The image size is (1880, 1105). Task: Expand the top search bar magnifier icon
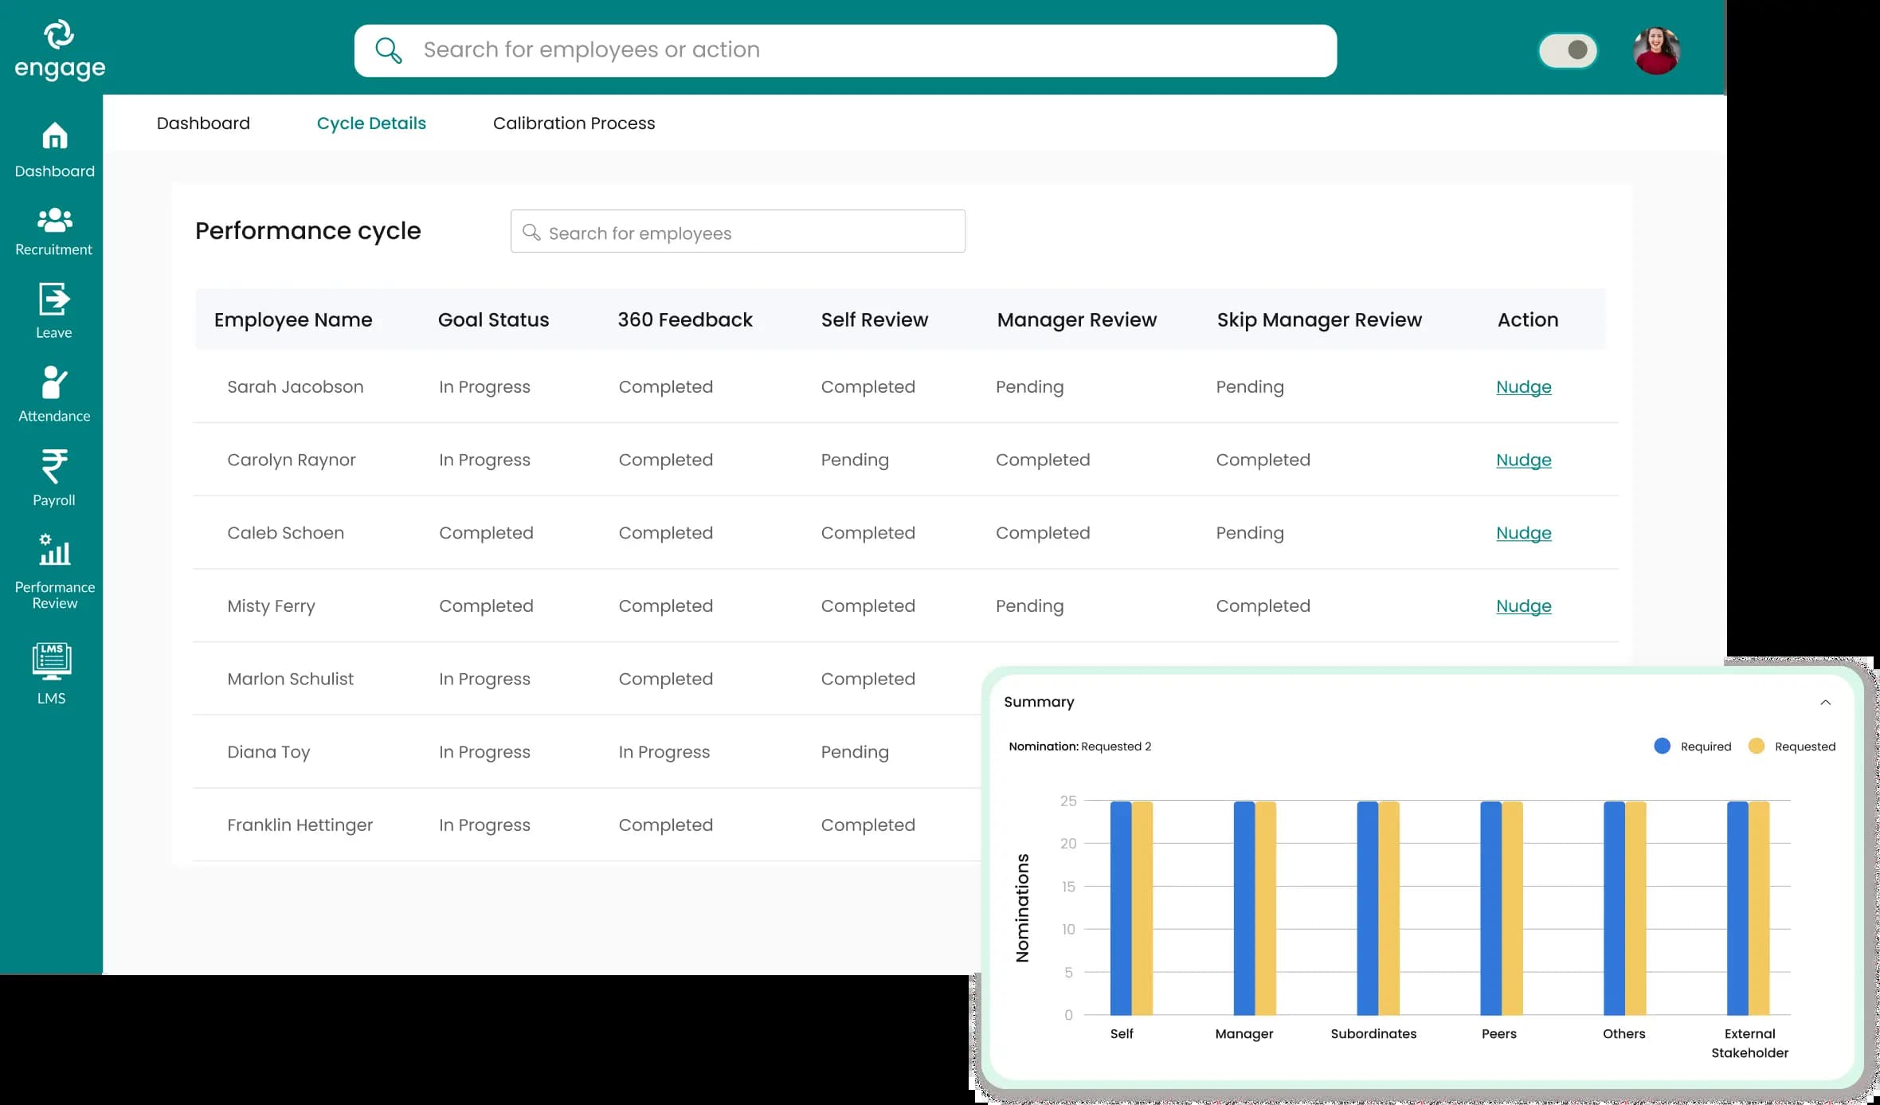tap(388, 49)
